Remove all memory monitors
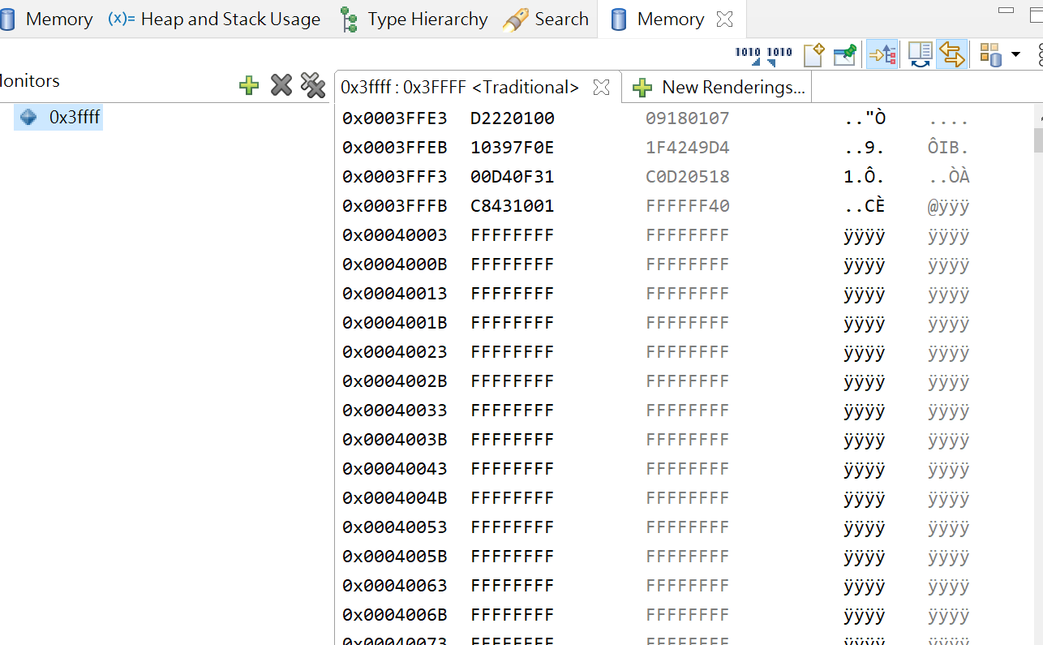Image resolution: width=1043 pixels, height=645 pixels. (x=313, y=86)
